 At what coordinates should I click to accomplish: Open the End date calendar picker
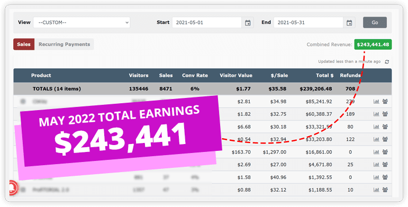coord(349,23)
